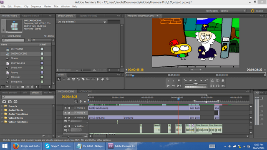Toggle Video 5 track output eye
The width and height of the screenshot is (267, 150).
click(65, 108)
